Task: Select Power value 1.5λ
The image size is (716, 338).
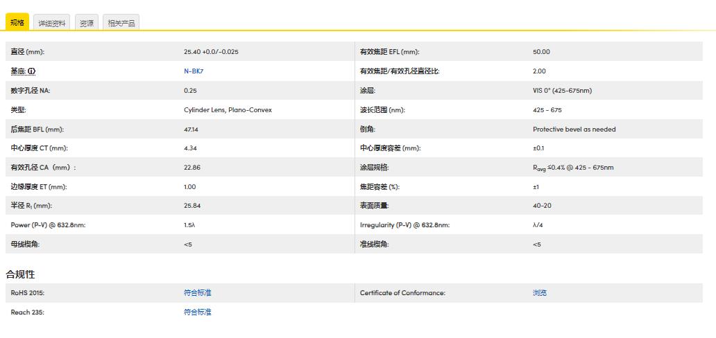Action: point(189,225)
